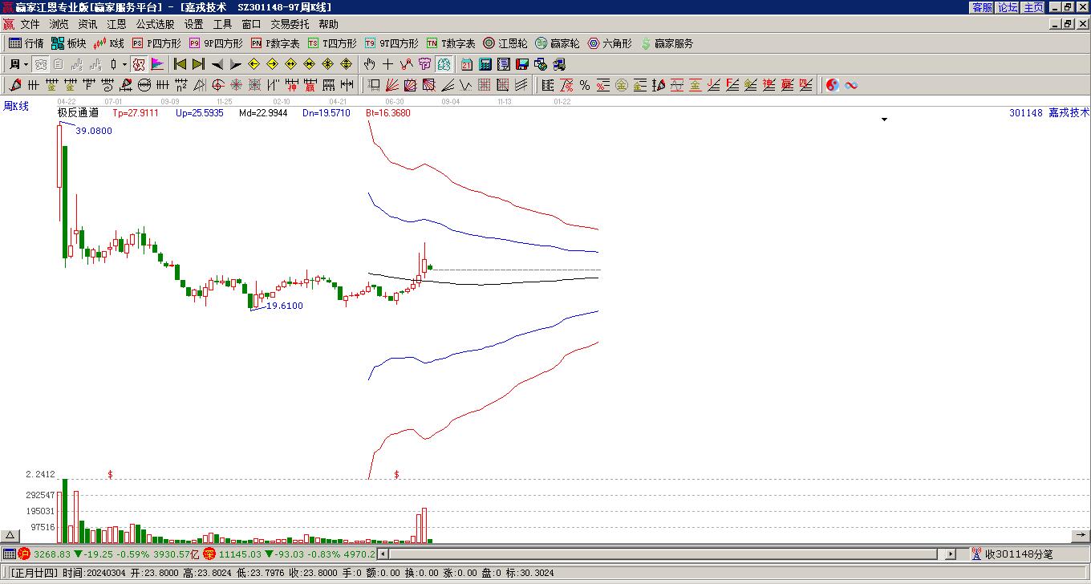
Task: Click the scroll-right arrow of horizontal scrollbar
Action: [951, 554]
